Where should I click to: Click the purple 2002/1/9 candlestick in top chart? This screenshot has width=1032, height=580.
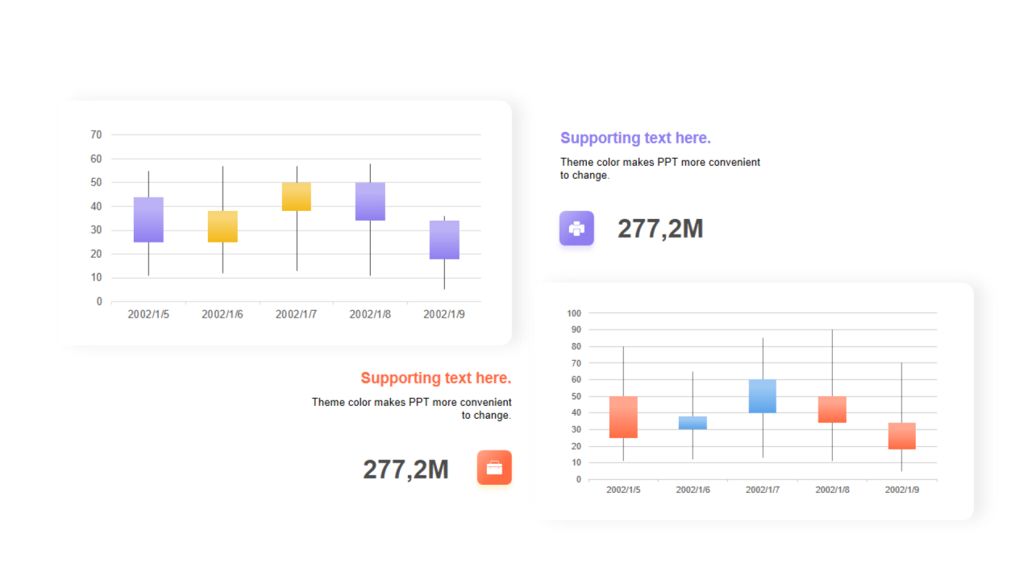coord(444,239)
